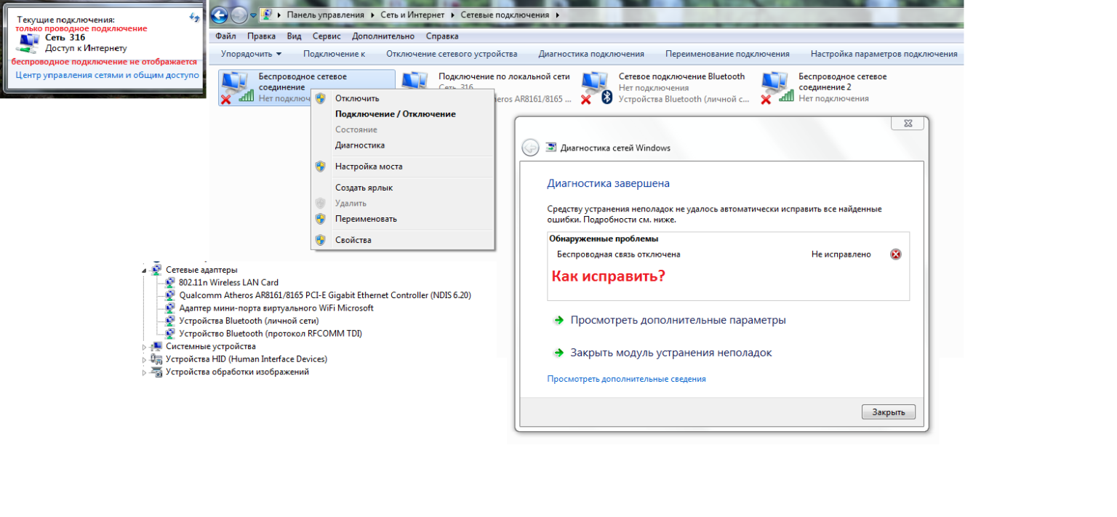This screenshot has width=1117, height=517.
Task: Select the Беспроводная связь отключена problem row
Action: [728, 255]
